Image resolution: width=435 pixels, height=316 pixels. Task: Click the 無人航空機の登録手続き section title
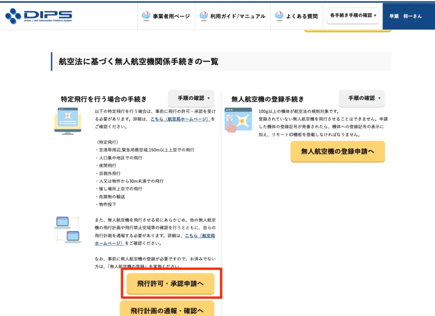(267, 99)
